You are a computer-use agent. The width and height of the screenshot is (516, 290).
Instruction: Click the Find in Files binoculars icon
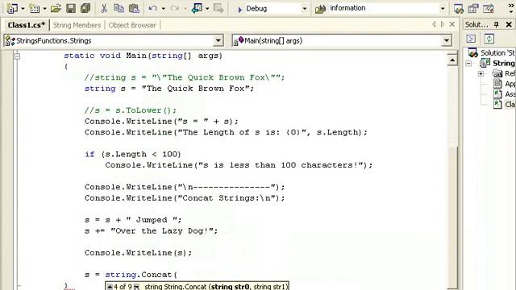(321, 9)
